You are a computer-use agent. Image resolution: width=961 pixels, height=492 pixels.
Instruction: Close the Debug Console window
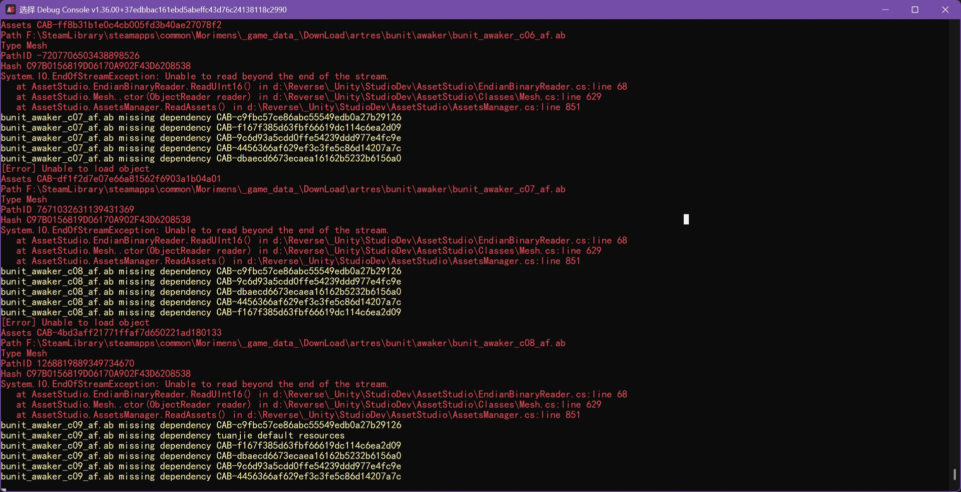945,9
